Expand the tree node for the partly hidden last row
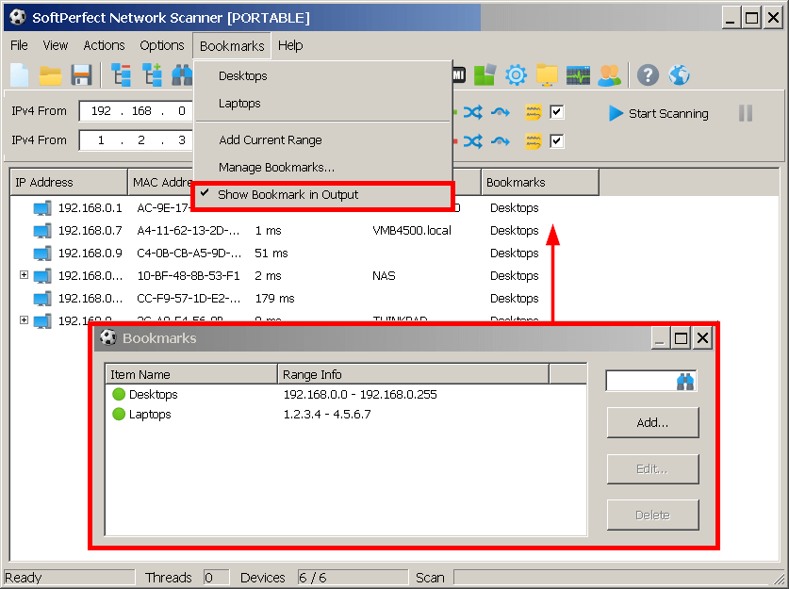 pyautogui.click(x=24, y=319)
